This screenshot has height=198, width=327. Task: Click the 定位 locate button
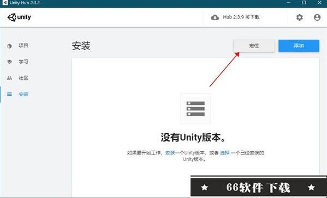[x=254, y=46]
